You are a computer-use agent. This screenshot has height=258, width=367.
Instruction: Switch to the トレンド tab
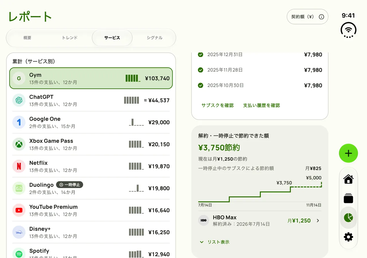(70, 38)
